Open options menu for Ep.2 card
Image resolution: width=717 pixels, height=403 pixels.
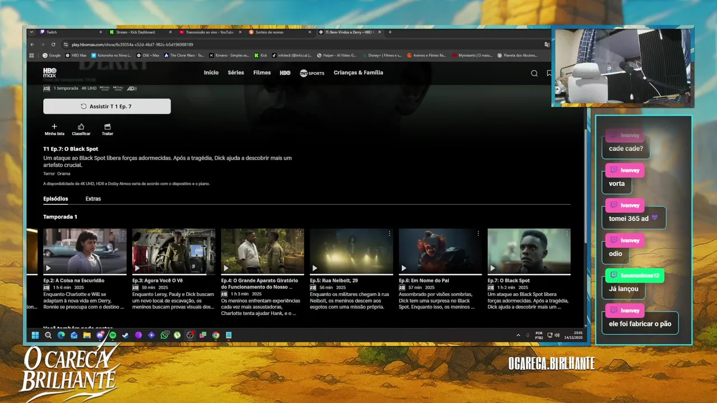coord(123,233)
